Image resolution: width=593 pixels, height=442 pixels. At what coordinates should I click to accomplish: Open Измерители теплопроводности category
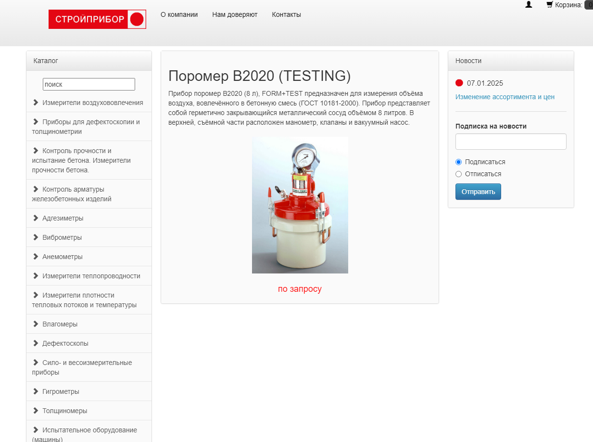pyautogui.click(x=91, y=276)
